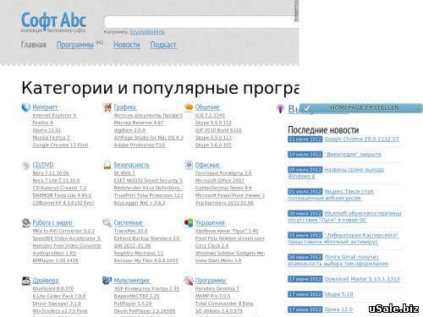Image resolution: width=423 pixels, height=317 pixels.
Task: Click the Драйвера category icon
Action: (26, 281)
